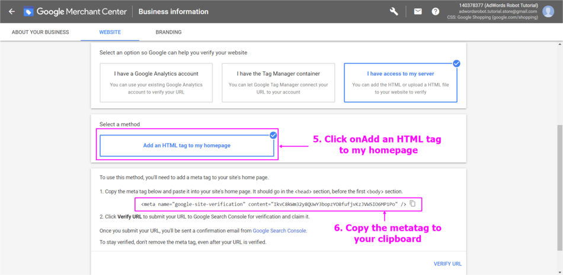Open the Website tab
The height and width of the screenshot is (275, 563).
coord(110,32)
